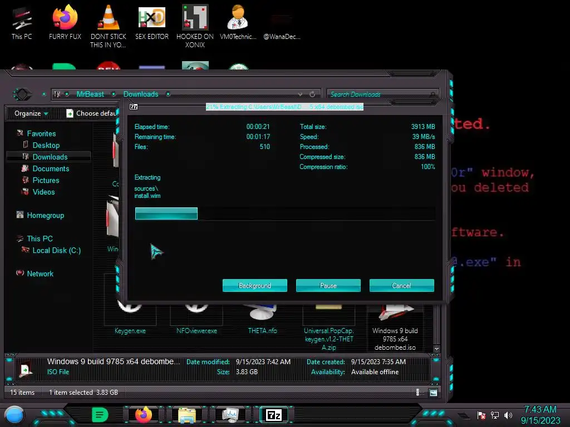The image size is (570, 427).
Task: Open the SEX EDITOR HxD desktop icon
Action: [151, 23]
